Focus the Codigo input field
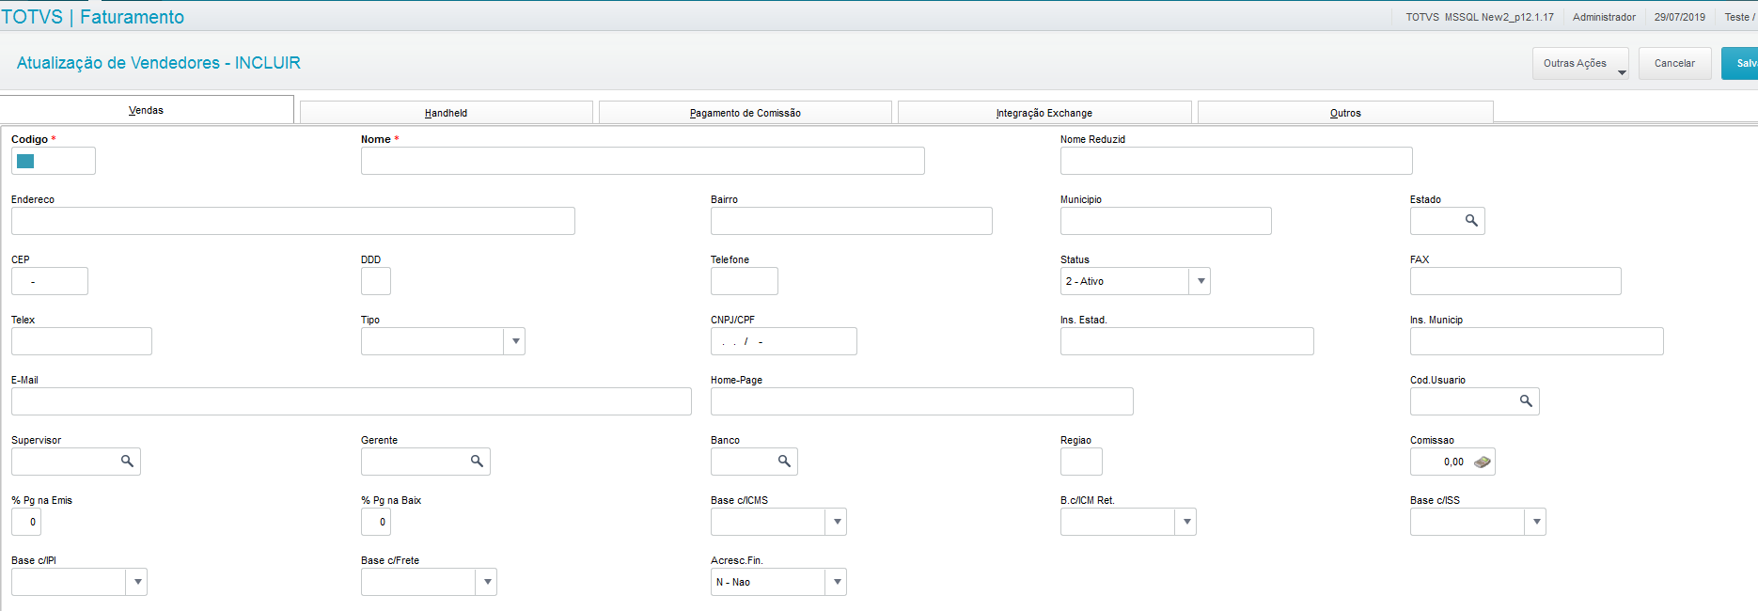Viewport: 1758px width, 611px height. 54,161
